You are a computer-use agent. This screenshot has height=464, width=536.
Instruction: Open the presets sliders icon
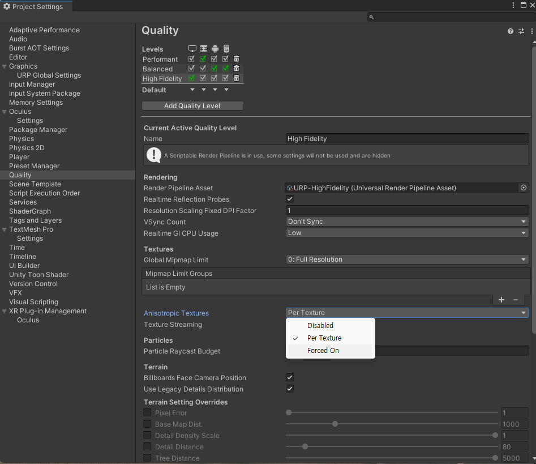click(521, 31)
